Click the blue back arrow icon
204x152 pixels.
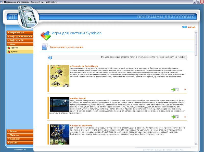[184, 27]
